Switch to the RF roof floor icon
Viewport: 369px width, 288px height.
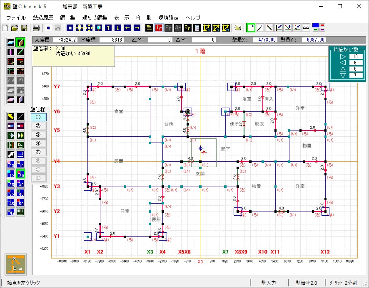pos(187,28)
